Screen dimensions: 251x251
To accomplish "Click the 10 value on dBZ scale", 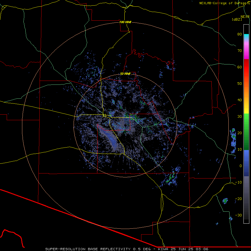I will [x=240, y=149].
